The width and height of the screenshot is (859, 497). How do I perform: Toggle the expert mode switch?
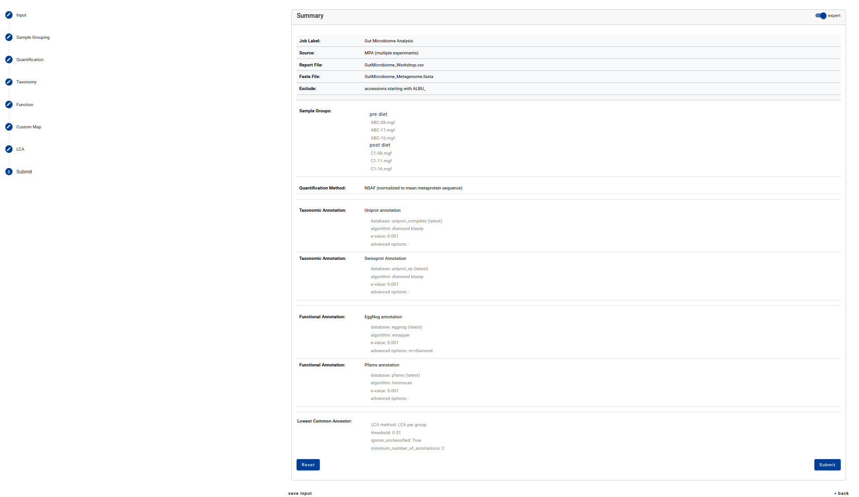coord(821,16)
